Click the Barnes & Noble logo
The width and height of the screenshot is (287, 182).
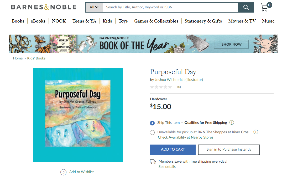pyautogui.click(x=44, y=7)
